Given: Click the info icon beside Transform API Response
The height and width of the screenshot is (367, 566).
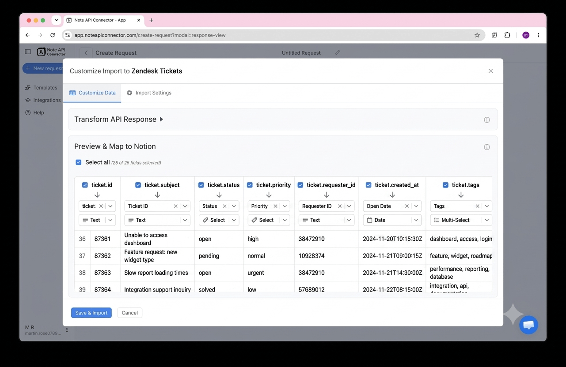Looking at the screenshot, I should tap(487, 120).
